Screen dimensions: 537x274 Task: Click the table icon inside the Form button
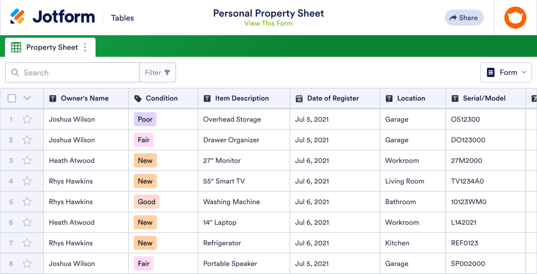click(491, 72)
